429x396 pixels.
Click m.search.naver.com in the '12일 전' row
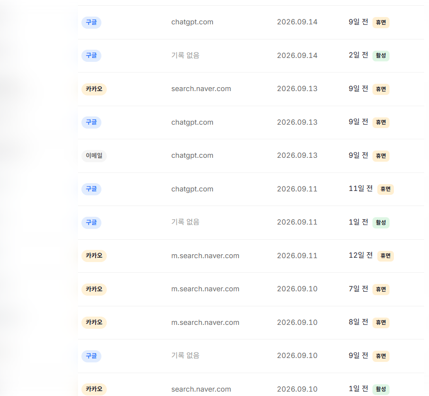205,256
